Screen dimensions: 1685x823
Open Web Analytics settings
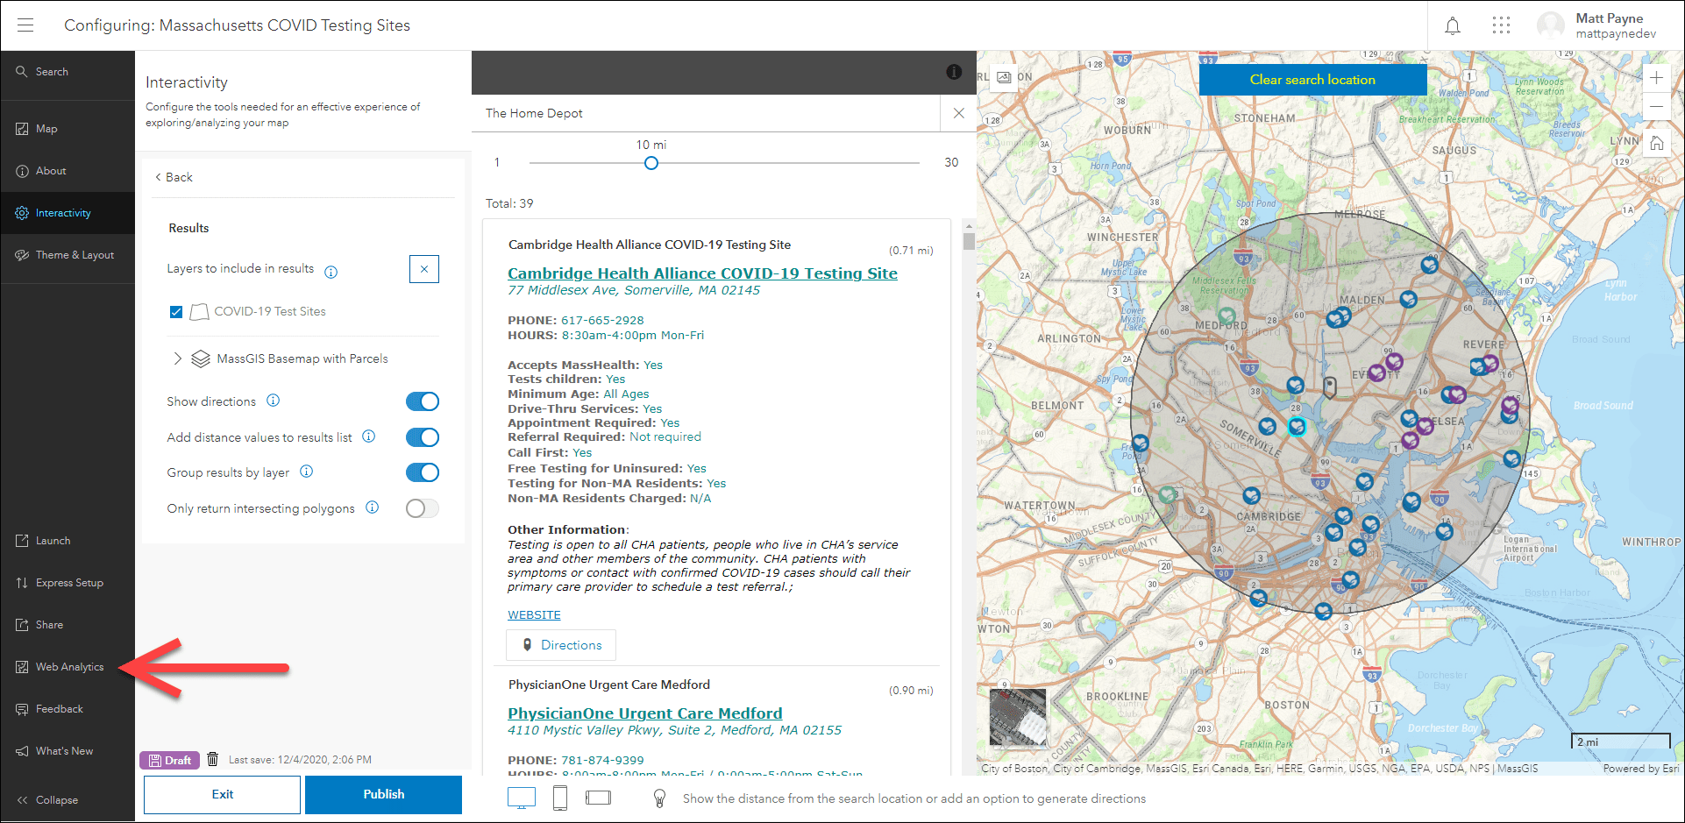pos(68,667)
